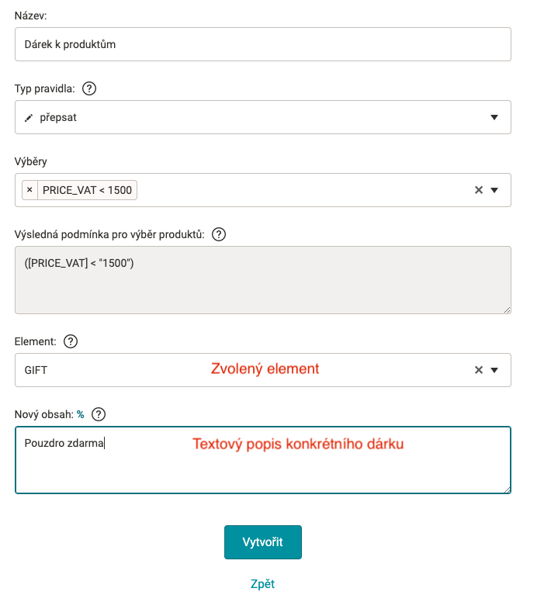Remove the PRICE_VAT < 1500 tag

(30, 190)
